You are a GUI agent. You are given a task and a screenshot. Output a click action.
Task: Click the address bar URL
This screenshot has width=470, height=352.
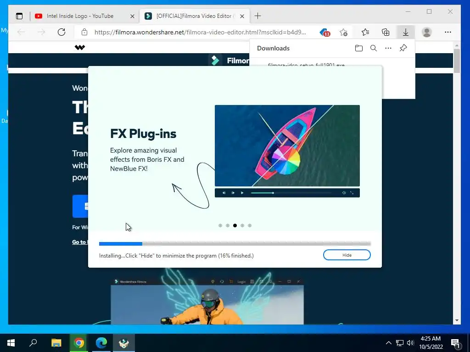[x=200, y=32]
